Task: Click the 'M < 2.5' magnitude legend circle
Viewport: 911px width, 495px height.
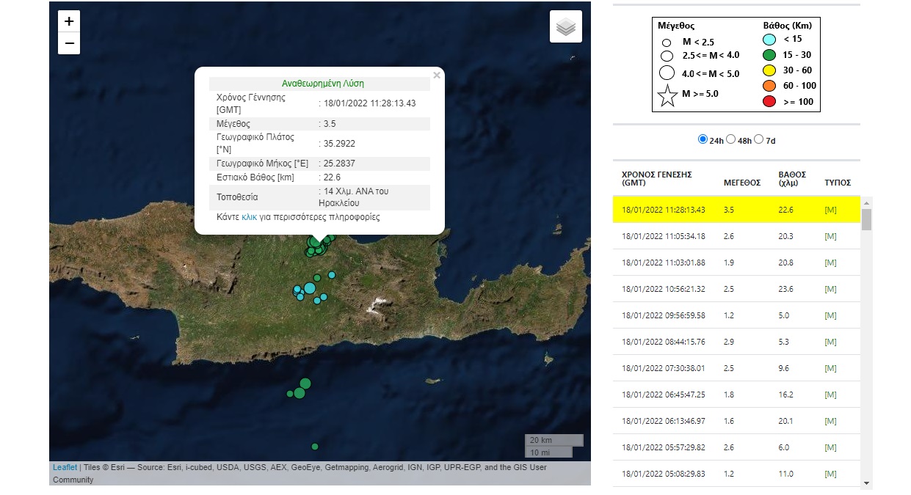Action: pos(667,41)
